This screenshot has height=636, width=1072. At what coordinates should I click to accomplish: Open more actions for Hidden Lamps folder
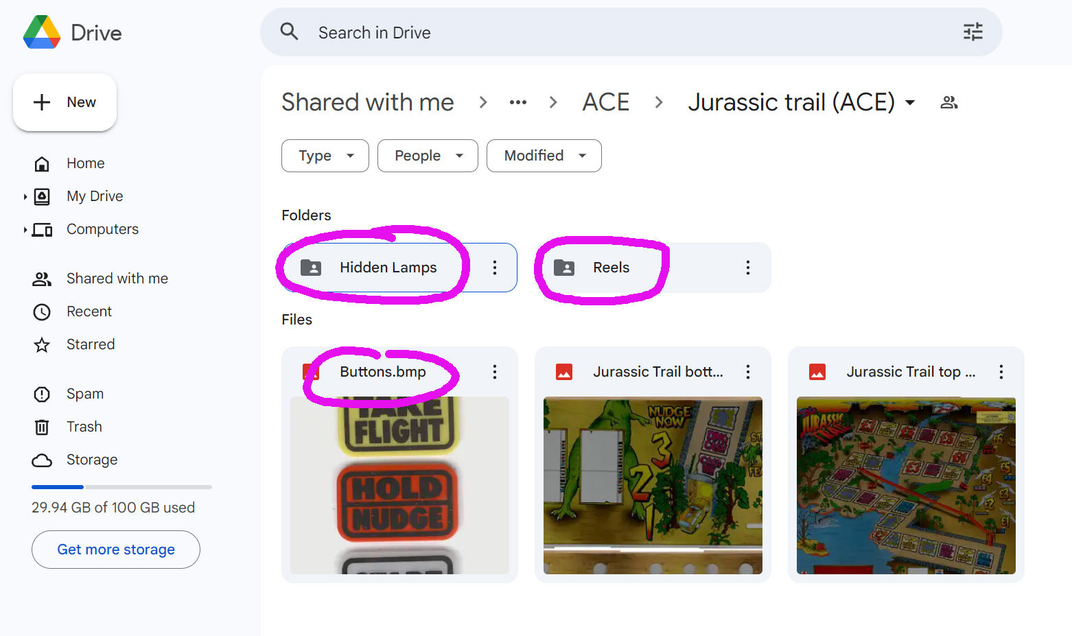[494, 268]
